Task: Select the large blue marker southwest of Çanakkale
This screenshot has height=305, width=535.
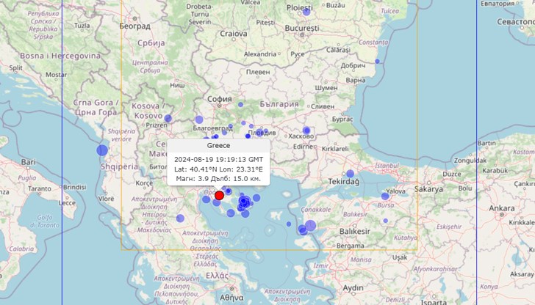Action: click(x=310, y=225)
